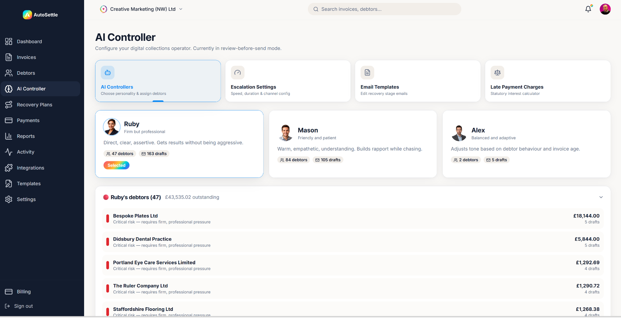Click the Activity pulse icon
Viewport: 621px width, 318px height.
point(9,152)
